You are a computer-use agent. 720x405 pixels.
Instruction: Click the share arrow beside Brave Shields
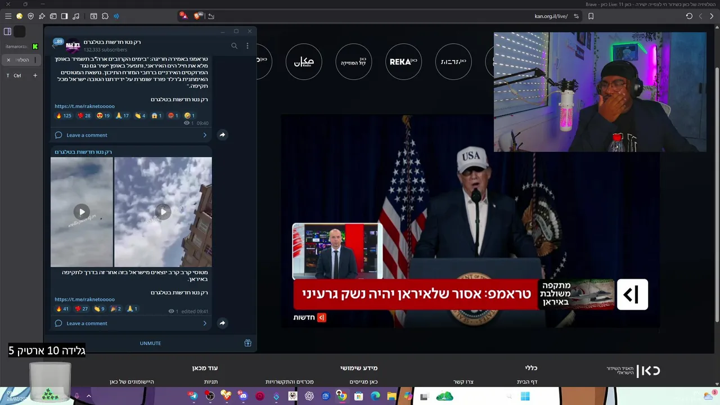[211, 16]
